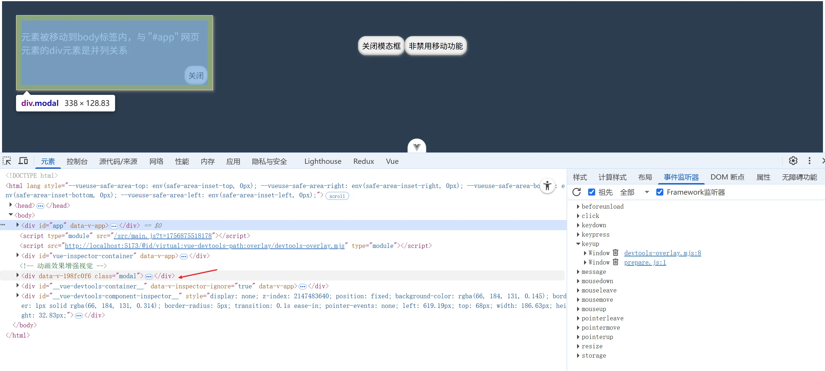The width and height of the screenshot is (825, 371).
Task: Disable the Framework监听器 checkbox
Action: (x=660, y=192)
